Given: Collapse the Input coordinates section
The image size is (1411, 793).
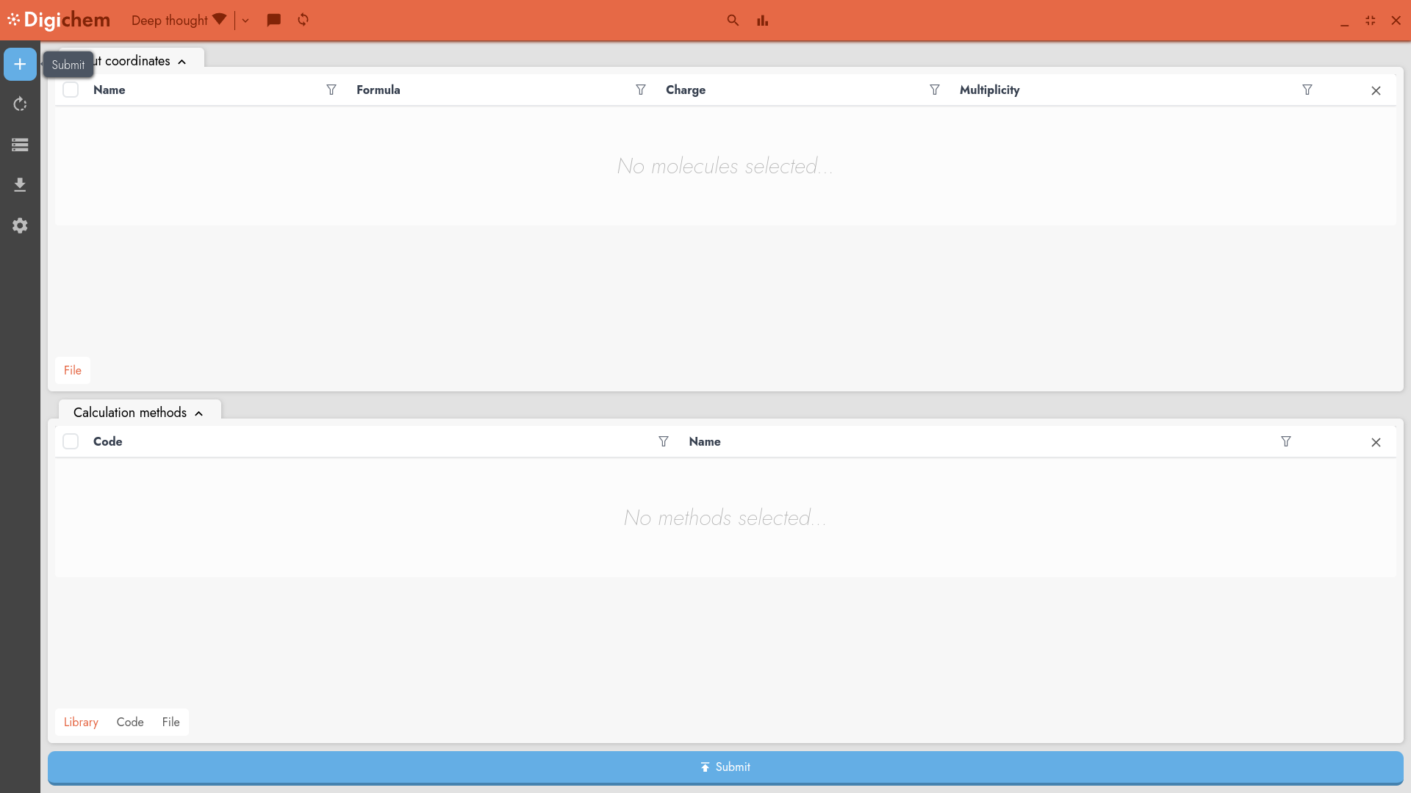Looking at the screenshot, I should click(182, 62).
